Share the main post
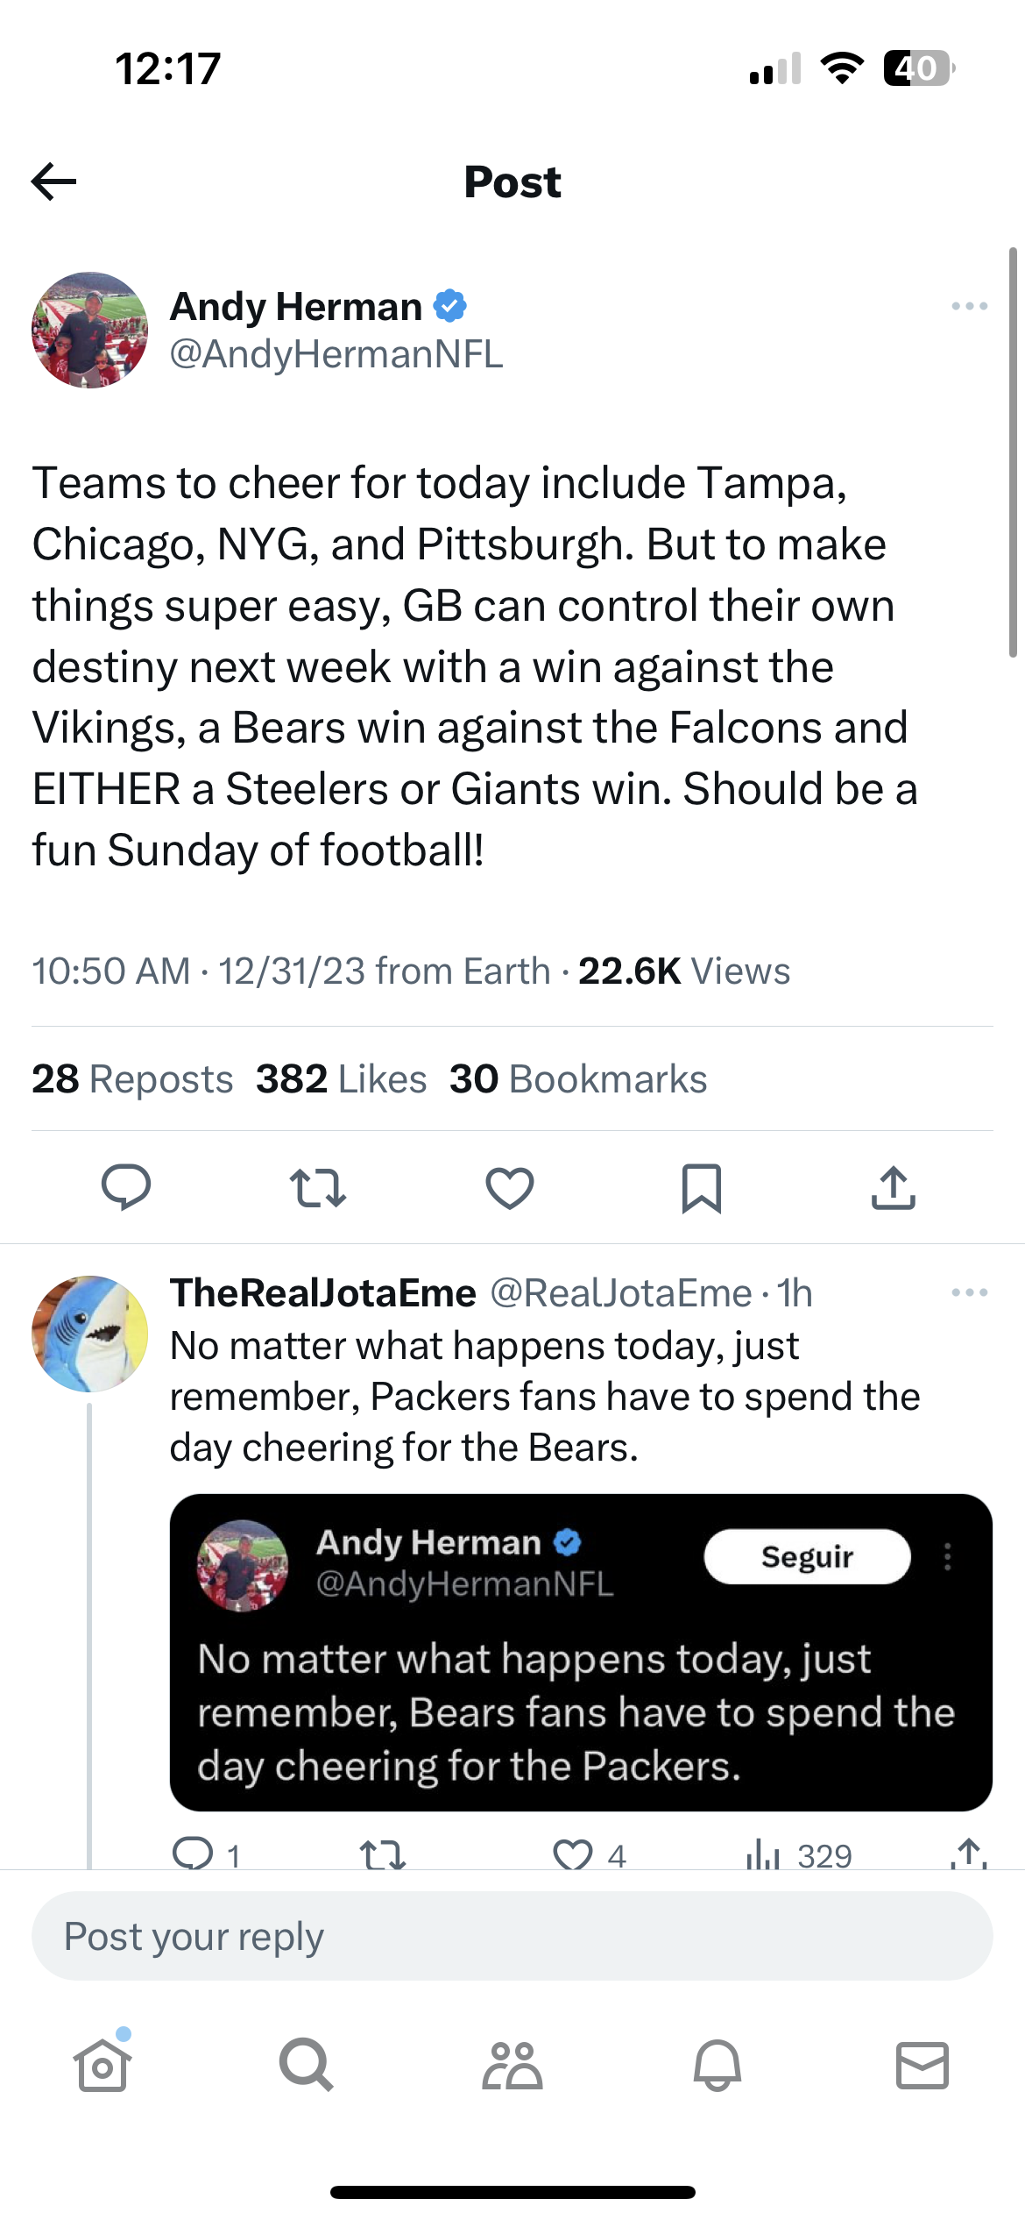This screenshot has width=1025, height=2220. (x=894, y=1188)
